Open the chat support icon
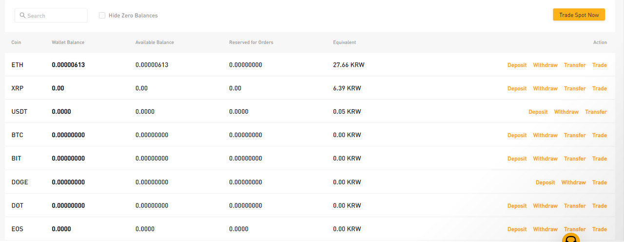 tap(571, 238)
